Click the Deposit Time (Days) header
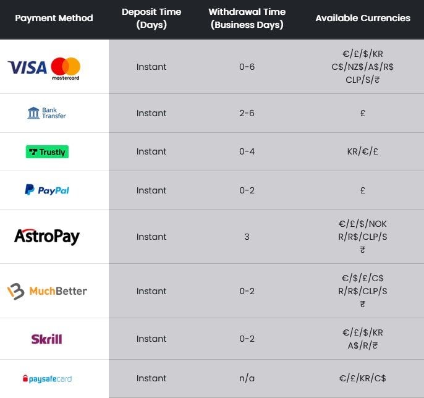The width and height of the screenshot is (424, 398). 151,18
